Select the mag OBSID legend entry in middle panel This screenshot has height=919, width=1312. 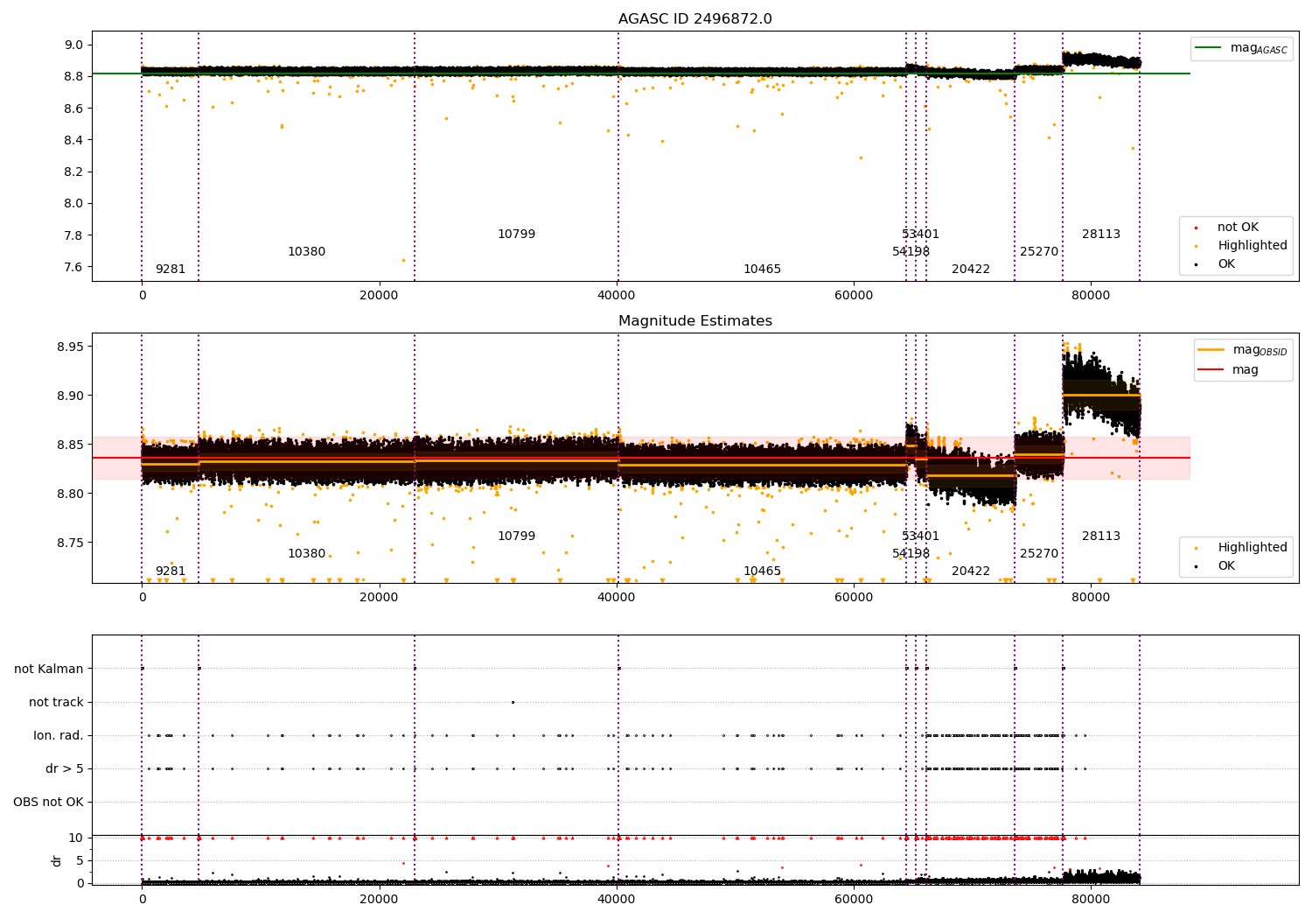click(1243, 350)
